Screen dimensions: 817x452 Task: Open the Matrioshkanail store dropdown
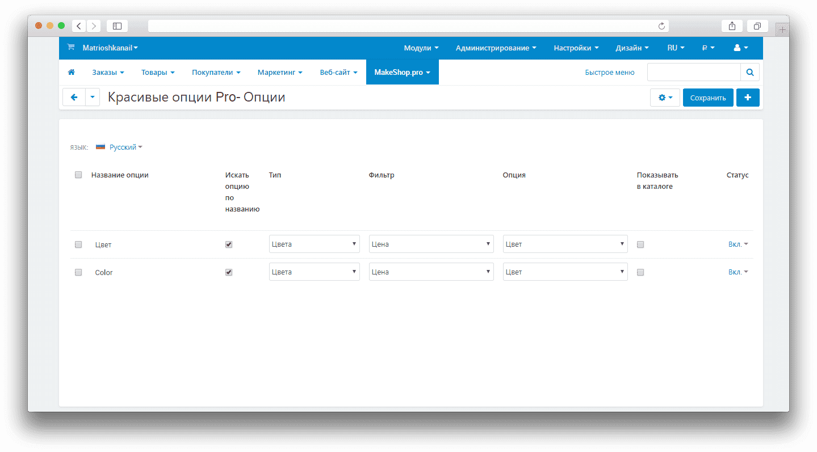coord(110,48)
